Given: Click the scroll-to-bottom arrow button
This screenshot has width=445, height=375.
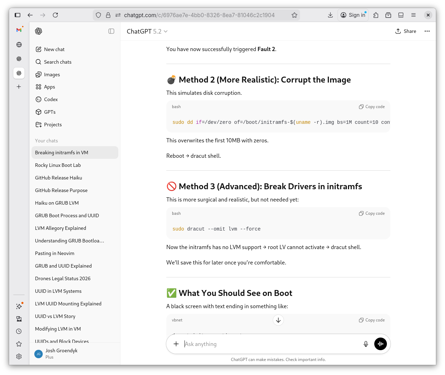Looking at the screenshot, I should 278,320.
